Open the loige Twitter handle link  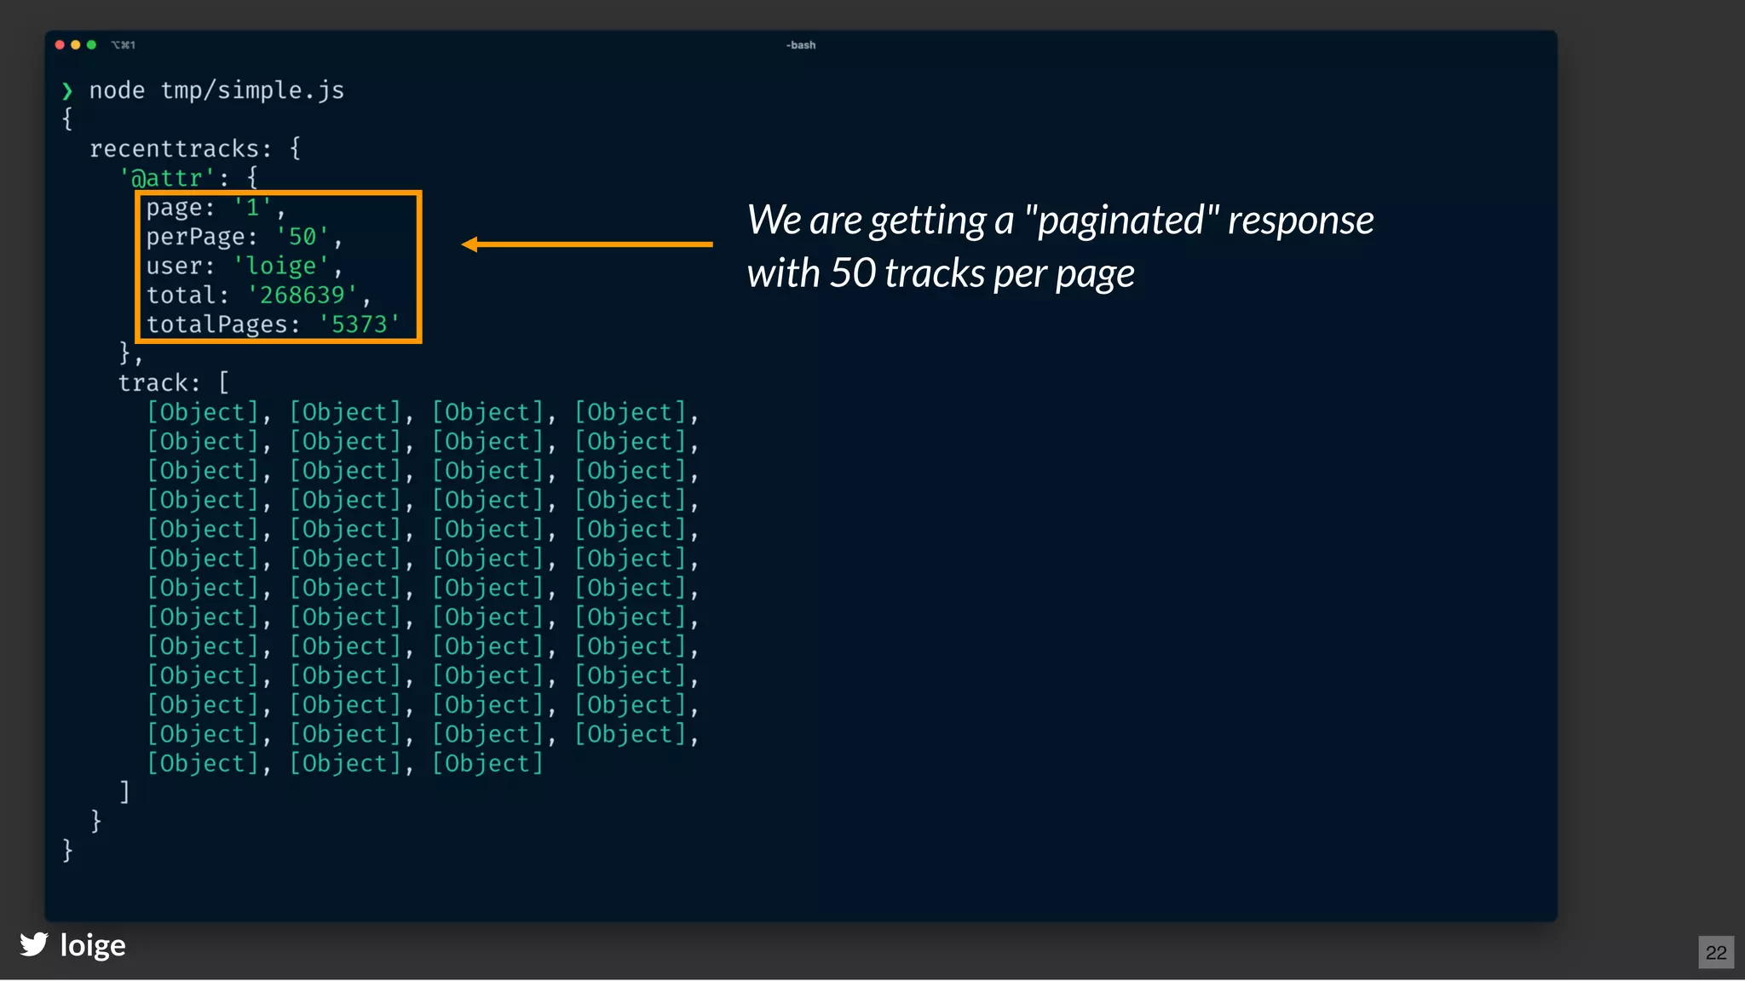pyautogui.click(x=93, y=945)
